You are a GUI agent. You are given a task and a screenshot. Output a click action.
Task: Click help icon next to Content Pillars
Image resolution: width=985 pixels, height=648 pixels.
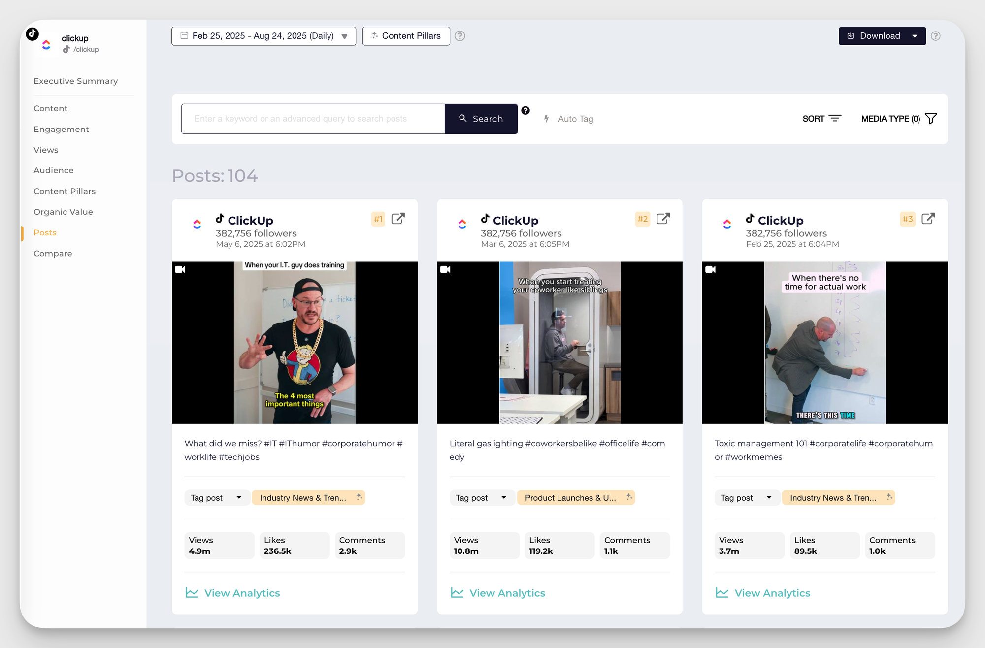tap(460, 36)
